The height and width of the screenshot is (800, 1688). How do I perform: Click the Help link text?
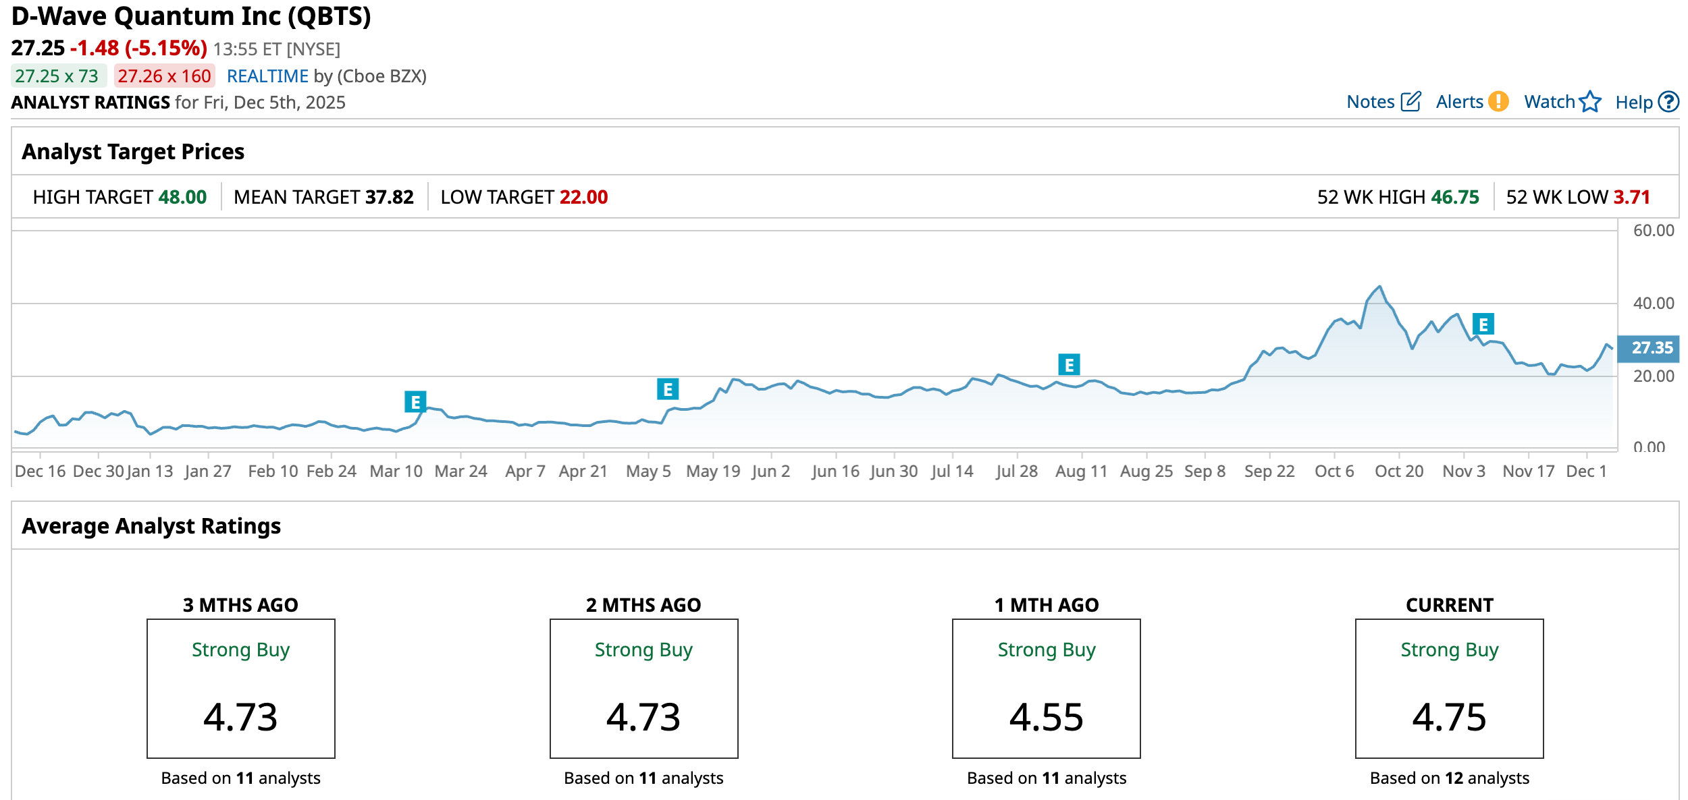1633,103
